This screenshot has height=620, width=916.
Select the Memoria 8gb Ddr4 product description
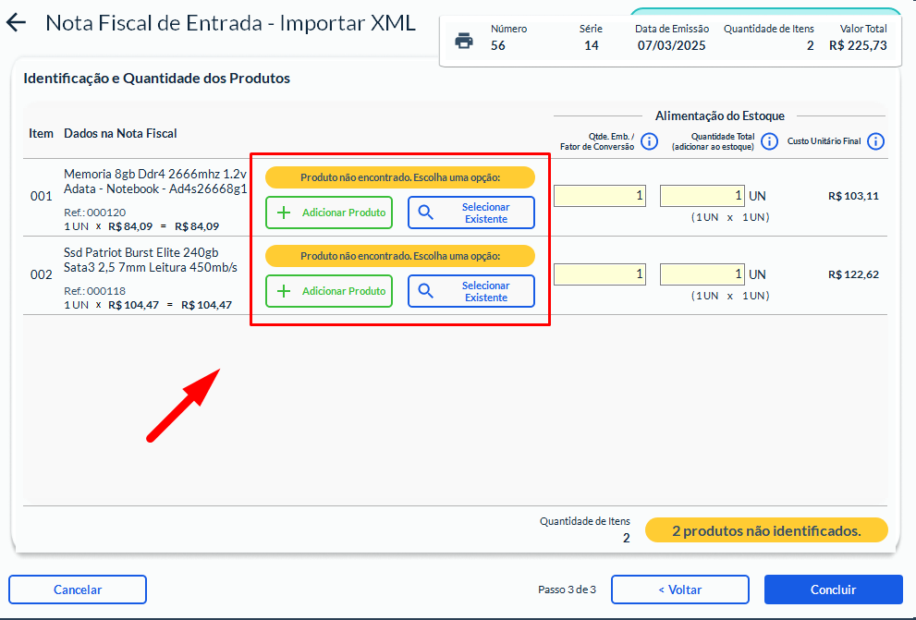tap(154, 181)
